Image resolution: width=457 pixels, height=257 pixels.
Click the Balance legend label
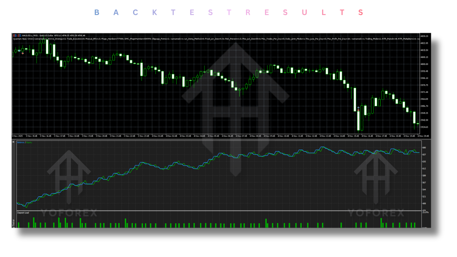(x=21, y=142)
